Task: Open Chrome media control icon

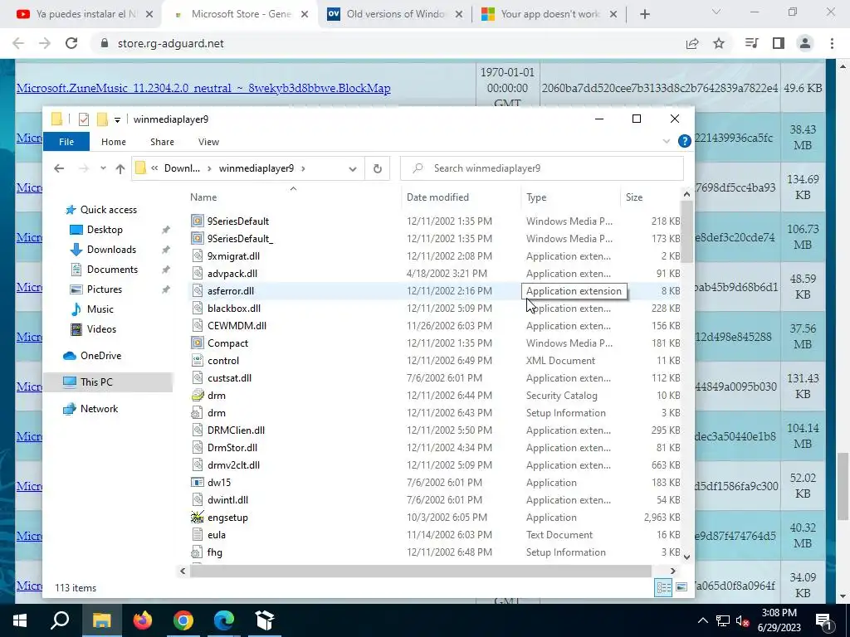Action: pyautogui.click(x=751, y=43)
